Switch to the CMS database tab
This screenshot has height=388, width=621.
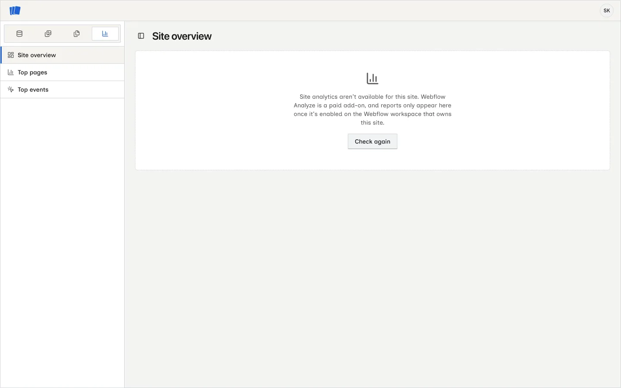click(x=19, y=34)
